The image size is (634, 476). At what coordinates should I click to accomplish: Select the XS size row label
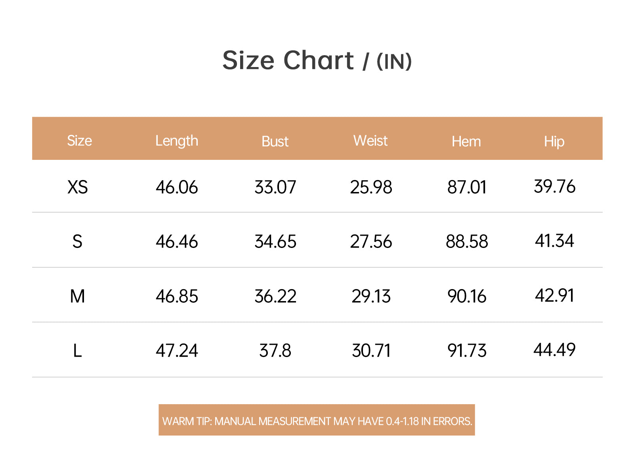click(x=78, y=187)
